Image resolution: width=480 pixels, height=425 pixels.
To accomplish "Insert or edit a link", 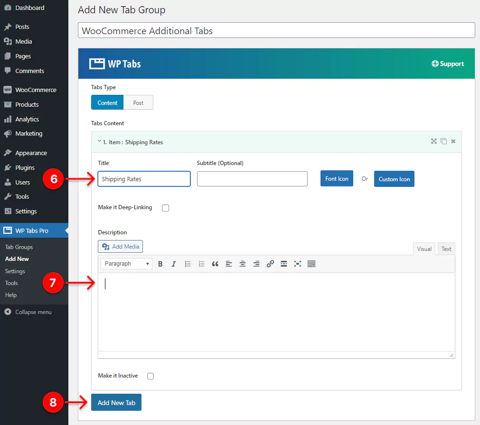I will point(270,264).
